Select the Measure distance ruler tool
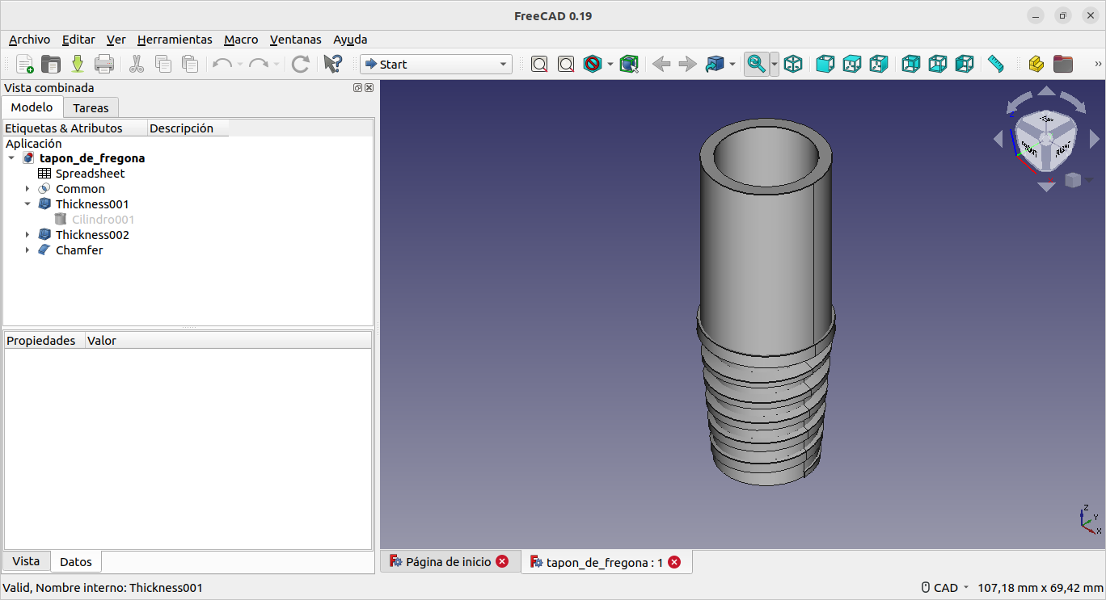This screenshot has width=1106, height=600. [x=996, y=64]
